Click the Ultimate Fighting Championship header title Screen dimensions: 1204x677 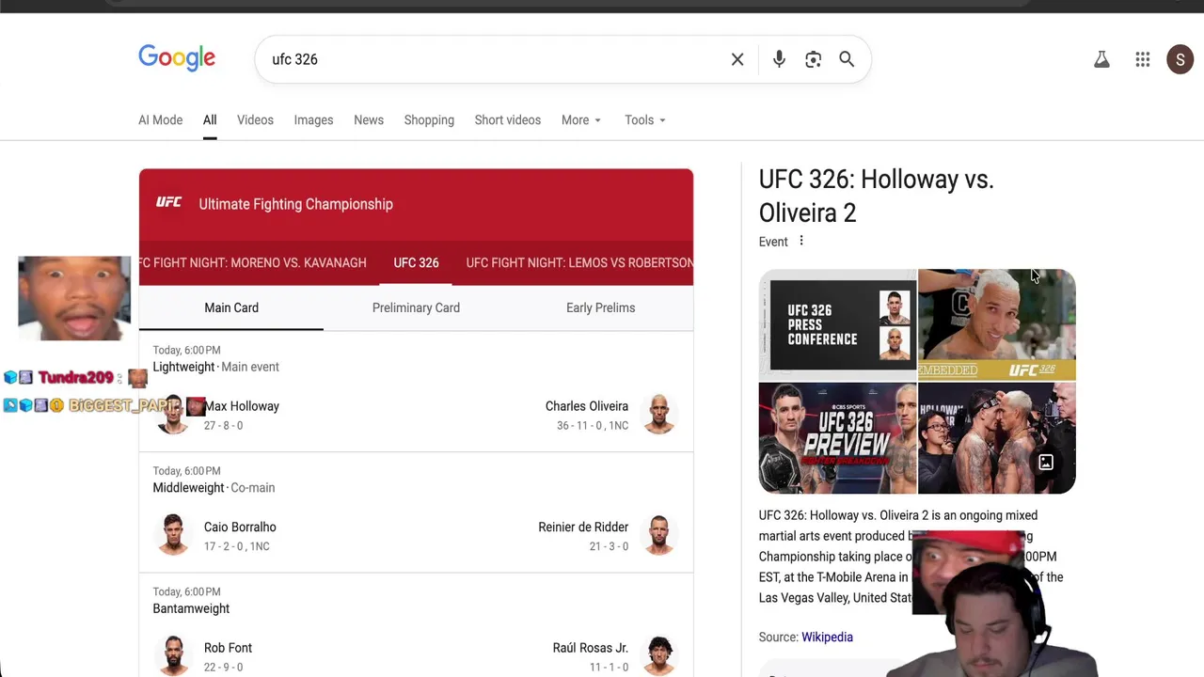tap(296, 204)
